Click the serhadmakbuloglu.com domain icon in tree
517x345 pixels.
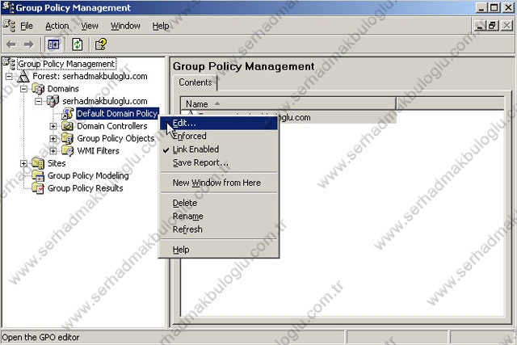(53, 101)
